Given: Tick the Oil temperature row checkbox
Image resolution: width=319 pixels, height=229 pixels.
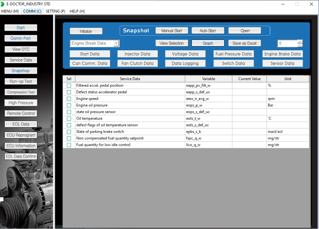Looking at the screenshot, I should pos(69,118).
